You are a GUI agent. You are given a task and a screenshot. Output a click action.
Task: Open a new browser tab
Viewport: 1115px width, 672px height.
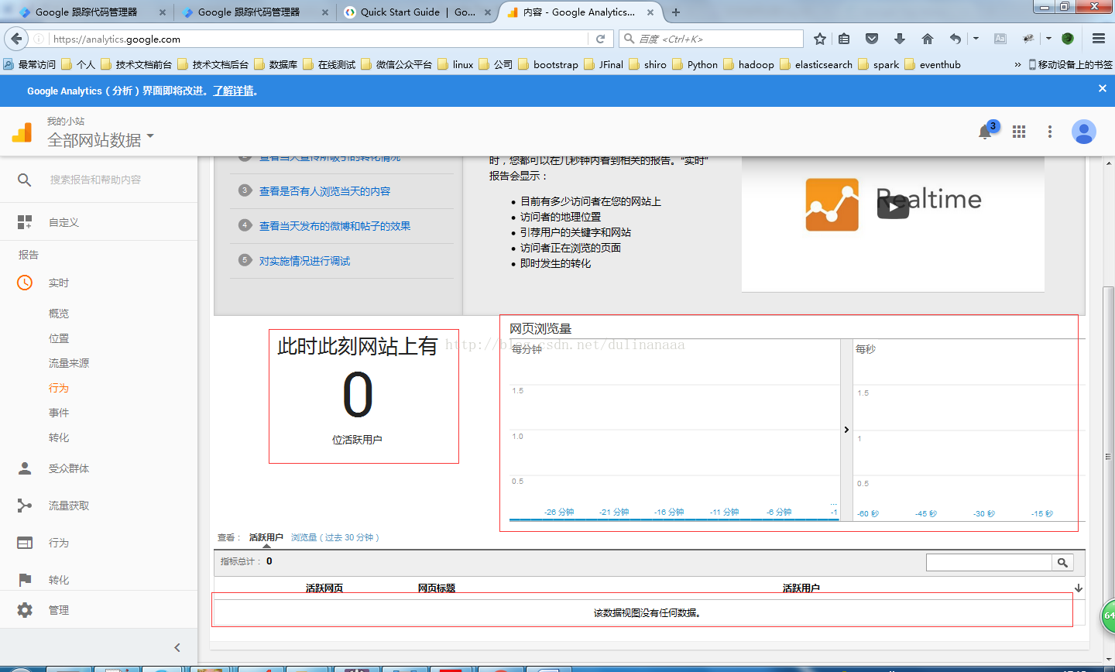pyautogui.click(x=676, y=12)
